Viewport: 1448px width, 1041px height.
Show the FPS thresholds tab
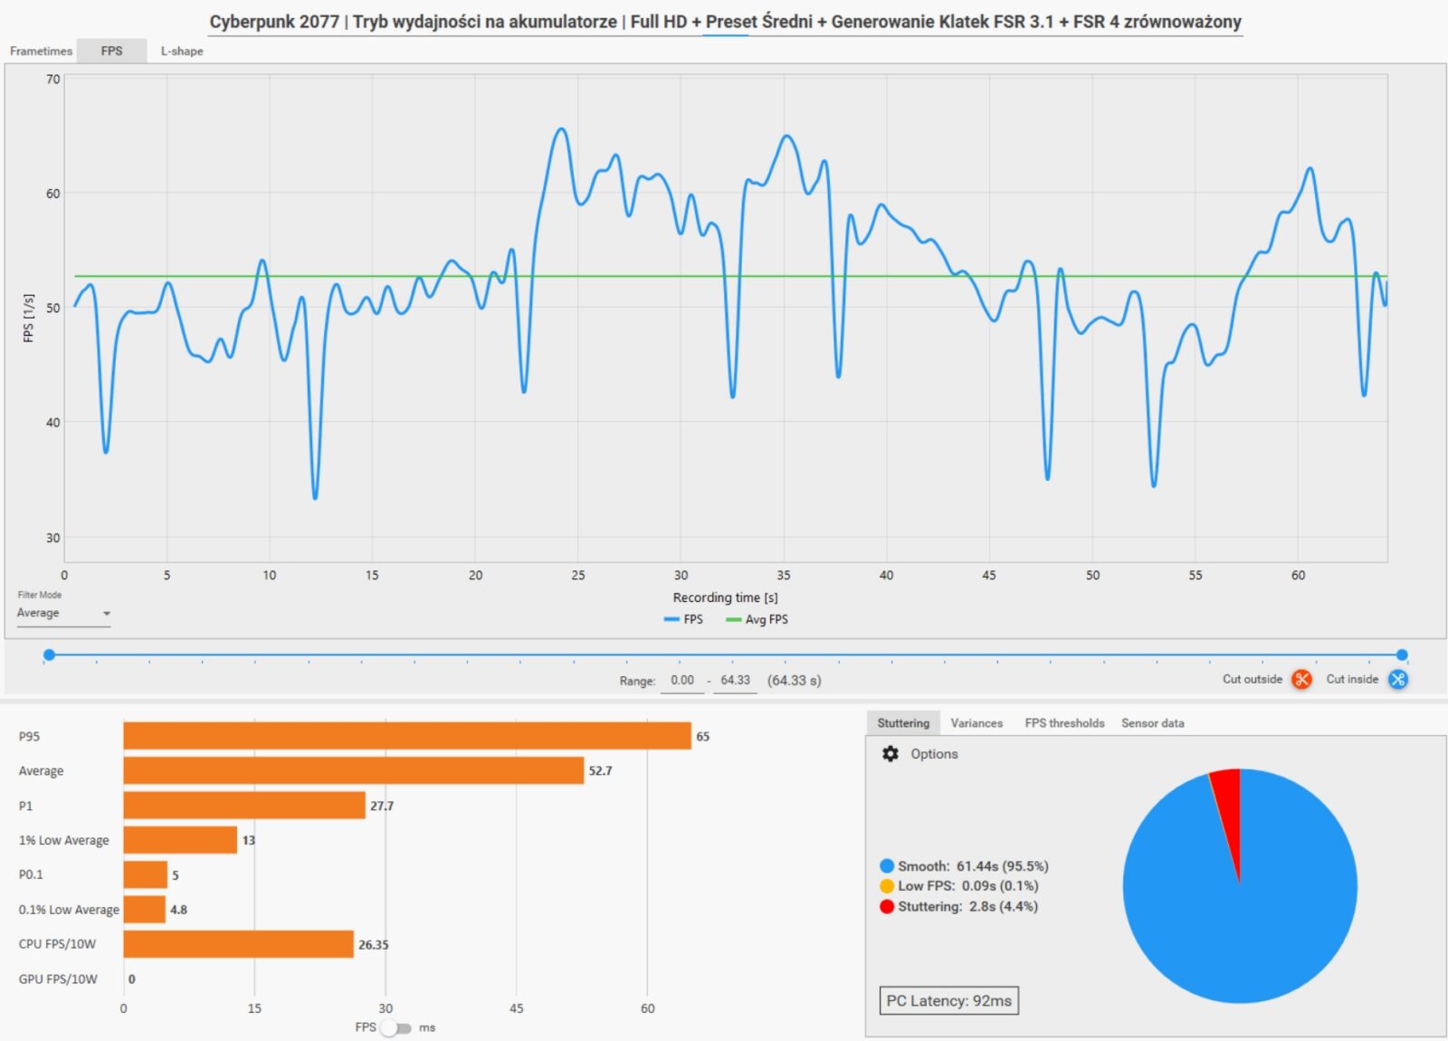click(x=1064, y=723)
